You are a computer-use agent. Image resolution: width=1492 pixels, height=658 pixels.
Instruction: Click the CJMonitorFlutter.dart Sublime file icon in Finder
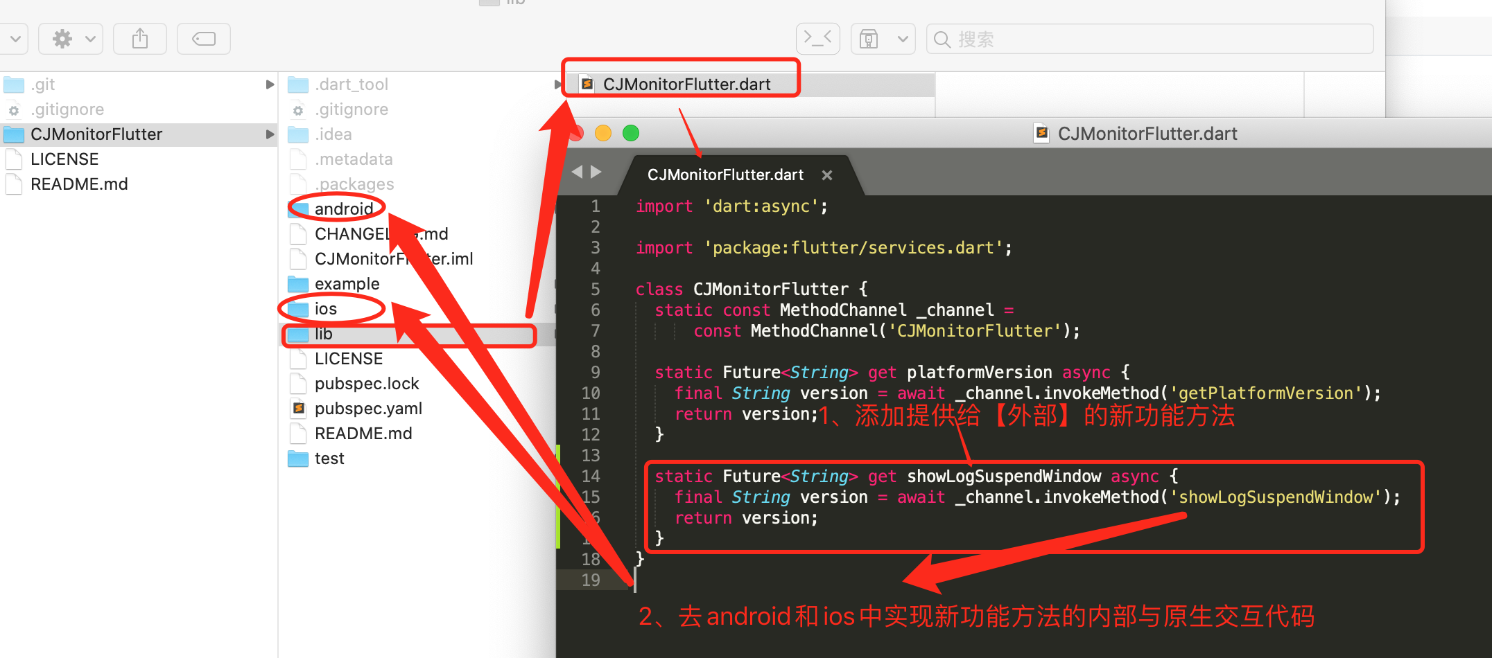(x=587, y=85)
